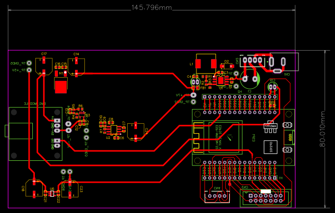Click the C18 capacitor footprint
Screen dimensions: 335x213
pos(34,188)
